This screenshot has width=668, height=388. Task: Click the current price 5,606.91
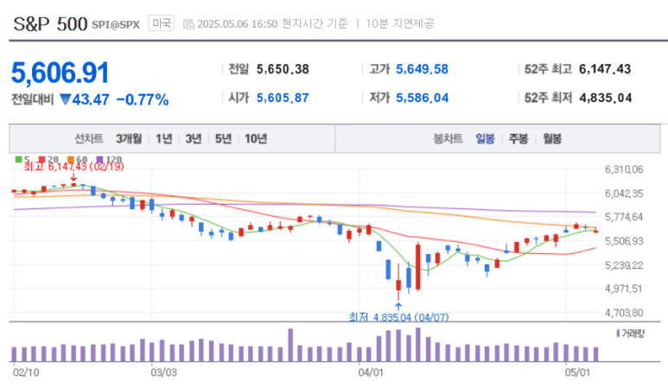pos(60,73)
